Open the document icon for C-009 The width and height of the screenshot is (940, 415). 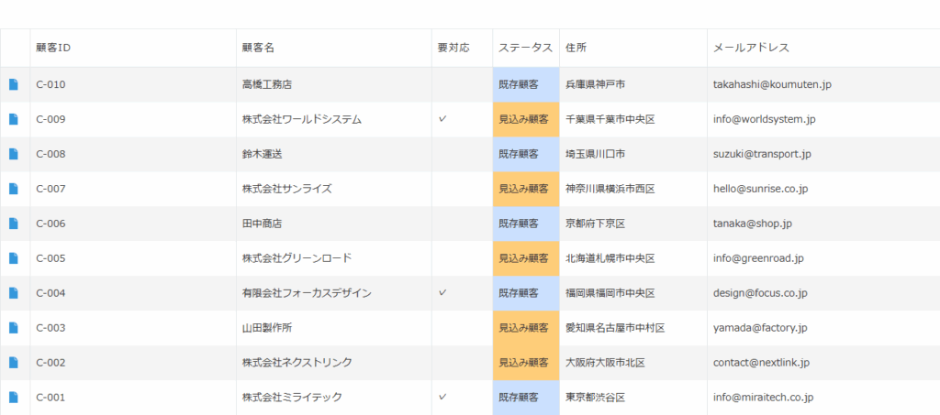click(14, 119)
